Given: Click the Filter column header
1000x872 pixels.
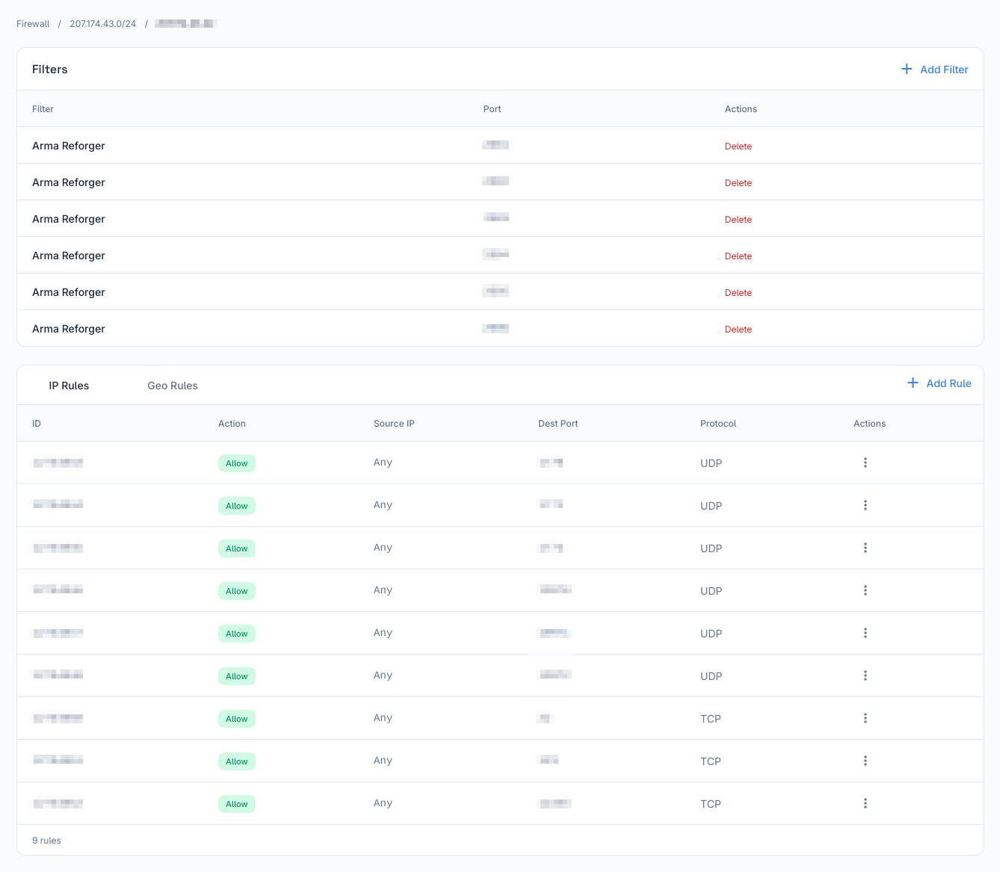Looking at the screenshot, I should coord(43,109).
